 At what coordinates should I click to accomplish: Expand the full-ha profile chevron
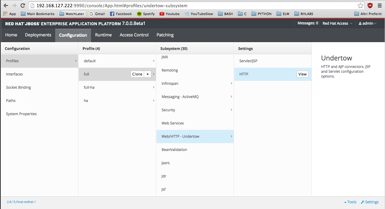pos(153,87)
